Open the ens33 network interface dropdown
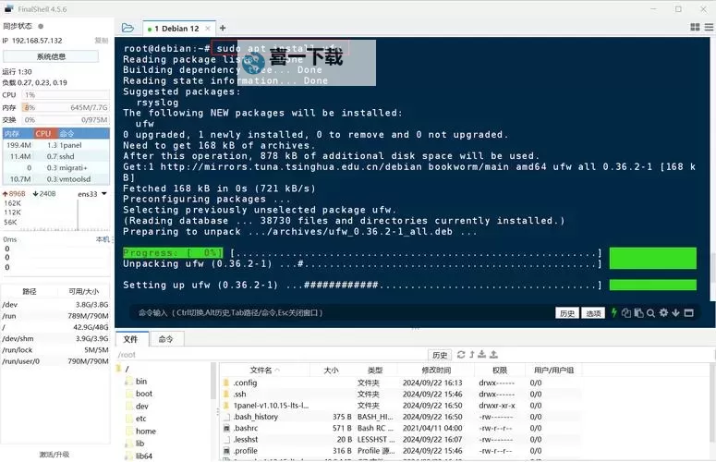The height and width of the screenshot is (462, 716). (91, 193)
